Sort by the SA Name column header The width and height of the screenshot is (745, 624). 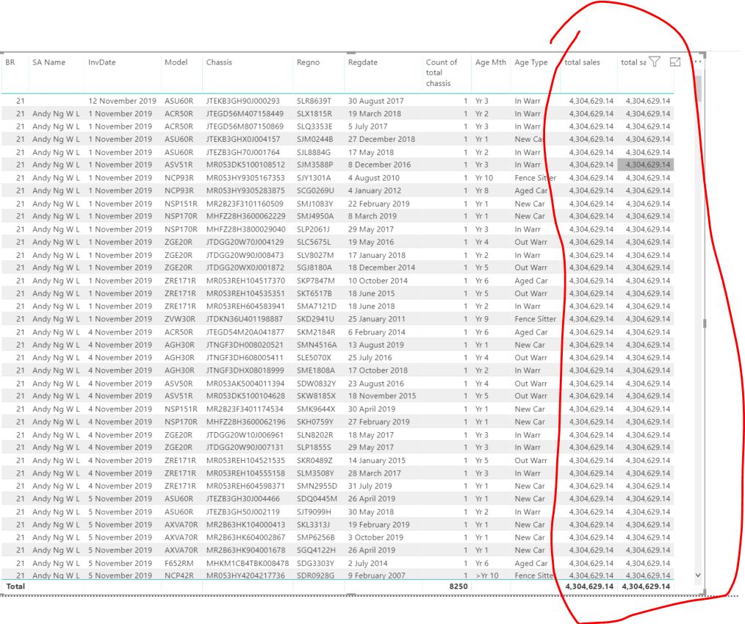49,62
